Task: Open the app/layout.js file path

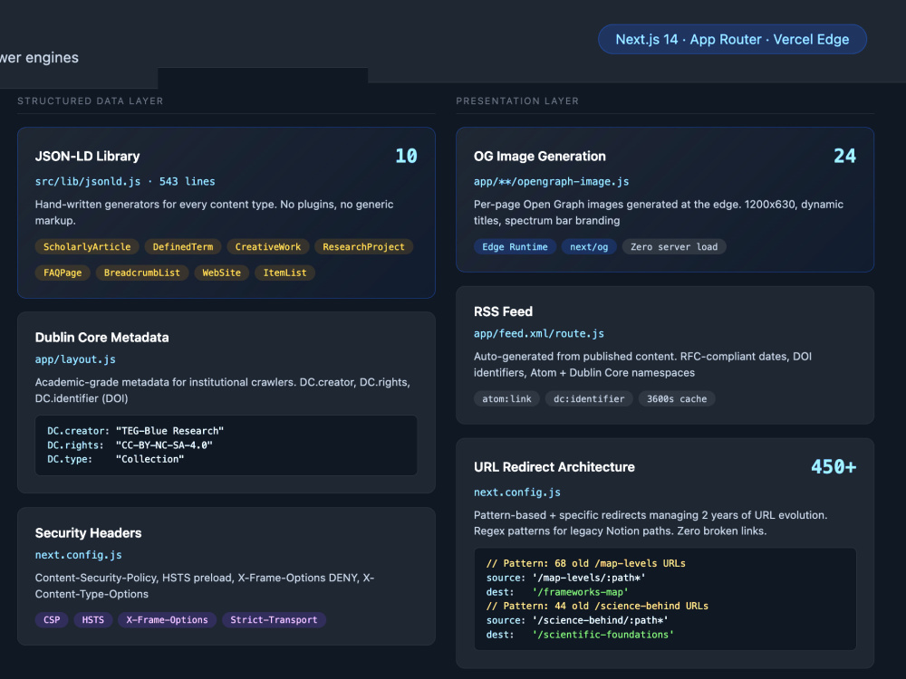Action: point(75,359)
